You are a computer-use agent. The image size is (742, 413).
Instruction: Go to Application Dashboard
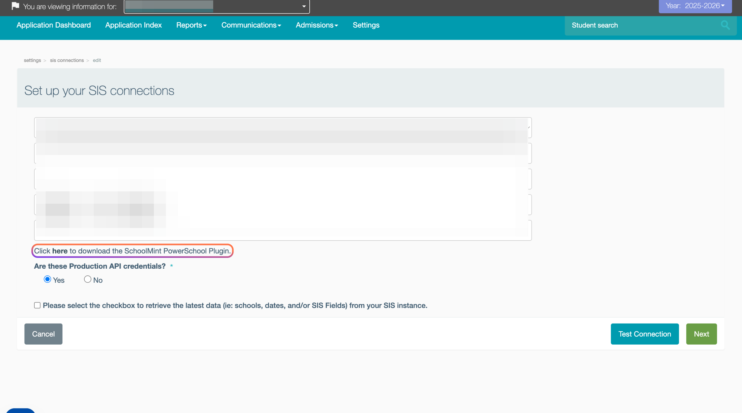[54, 25]
